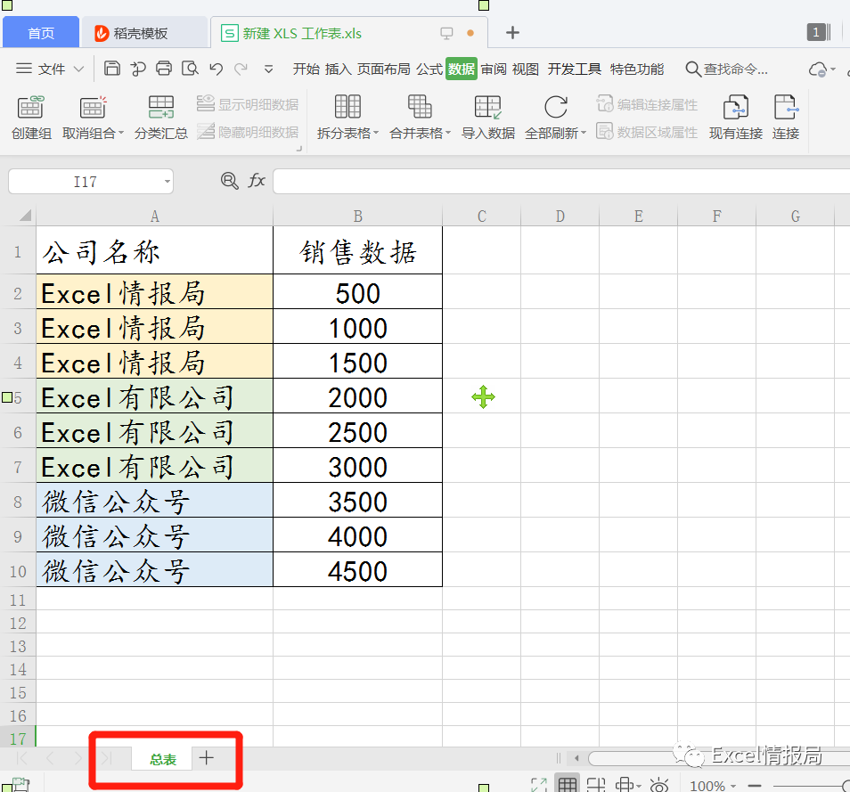The height and width of the screenshot is (792, 850).
Task: Select header cell 公司名称
Action: pos(154,250)
